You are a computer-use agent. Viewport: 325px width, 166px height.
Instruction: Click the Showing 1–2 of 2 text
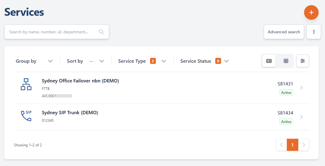tap(28, 145)
